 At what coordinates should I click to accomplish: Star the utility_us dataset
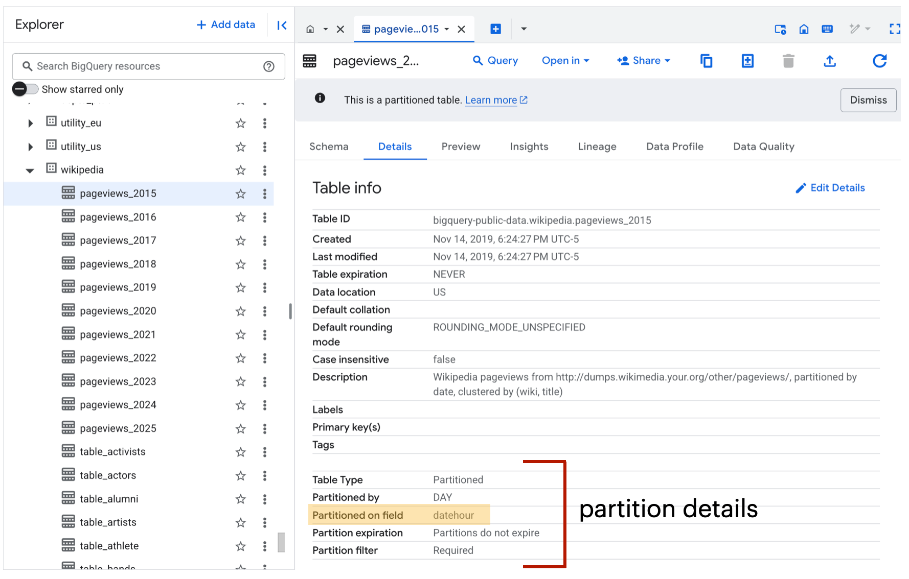[241, 147]
